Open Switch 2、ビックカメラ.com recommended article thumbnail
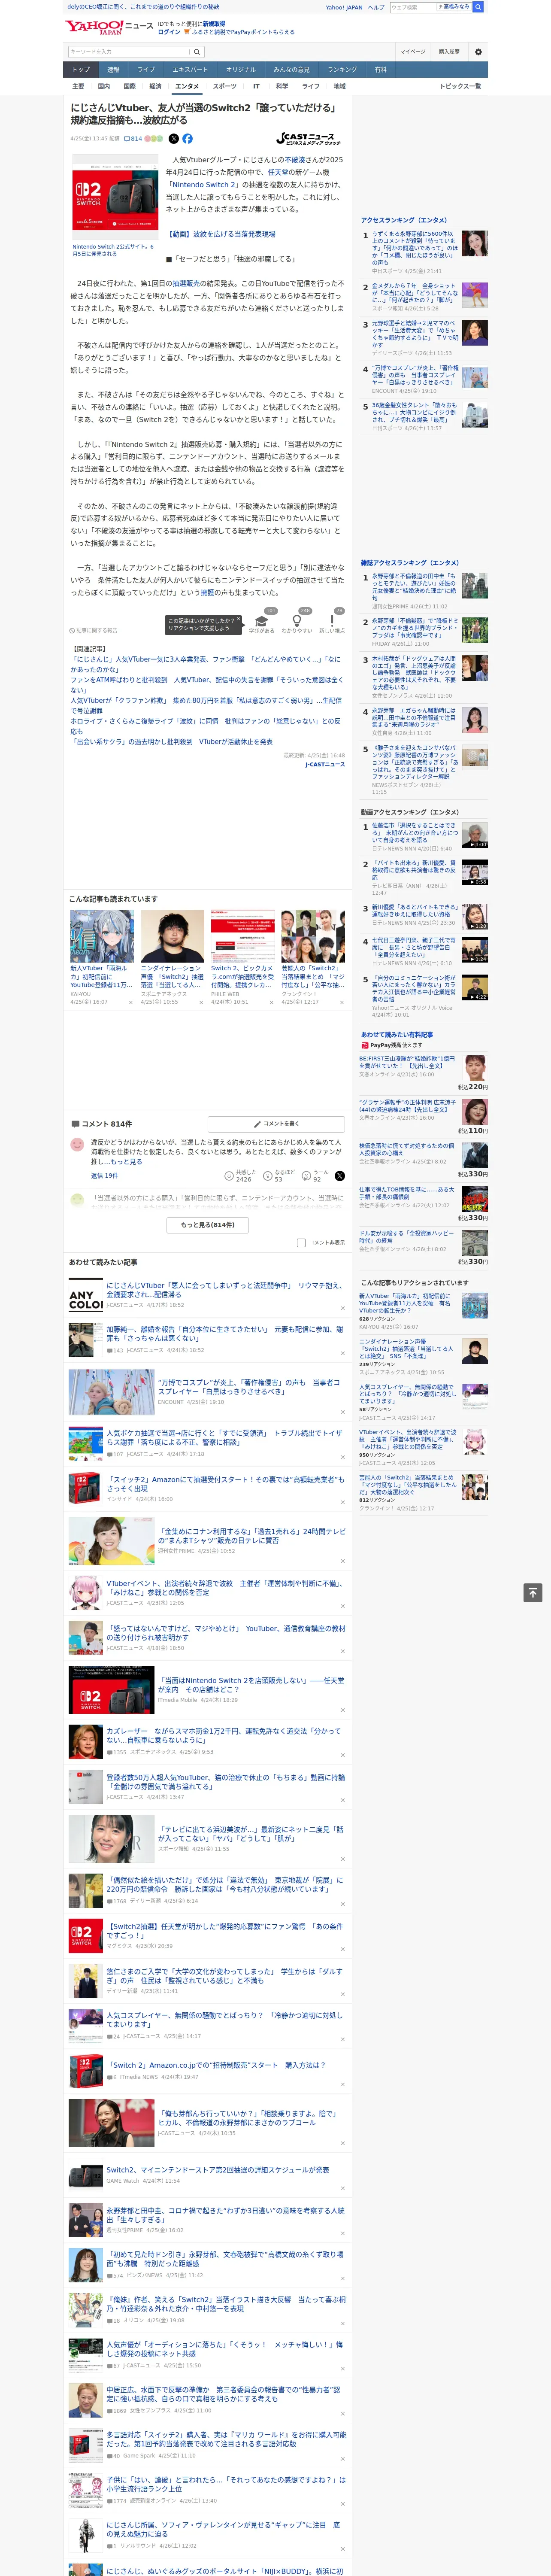 (242, 936)
